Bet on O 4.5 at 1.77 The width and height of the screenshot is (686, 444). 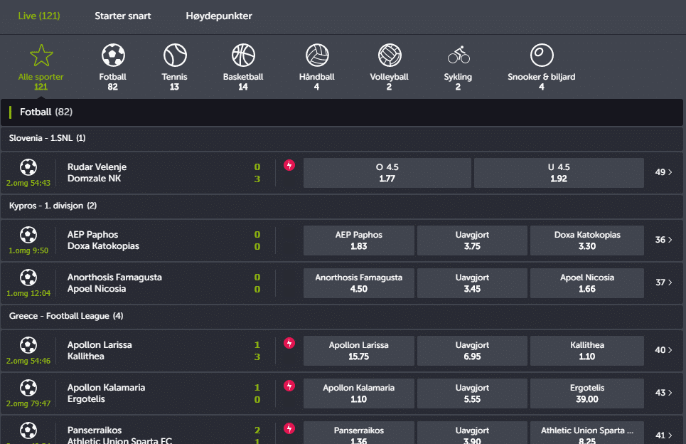click(x=387, y=173)
